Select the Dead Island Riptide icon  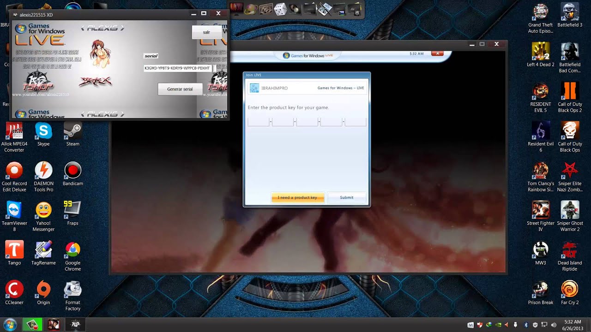point(570,250)
